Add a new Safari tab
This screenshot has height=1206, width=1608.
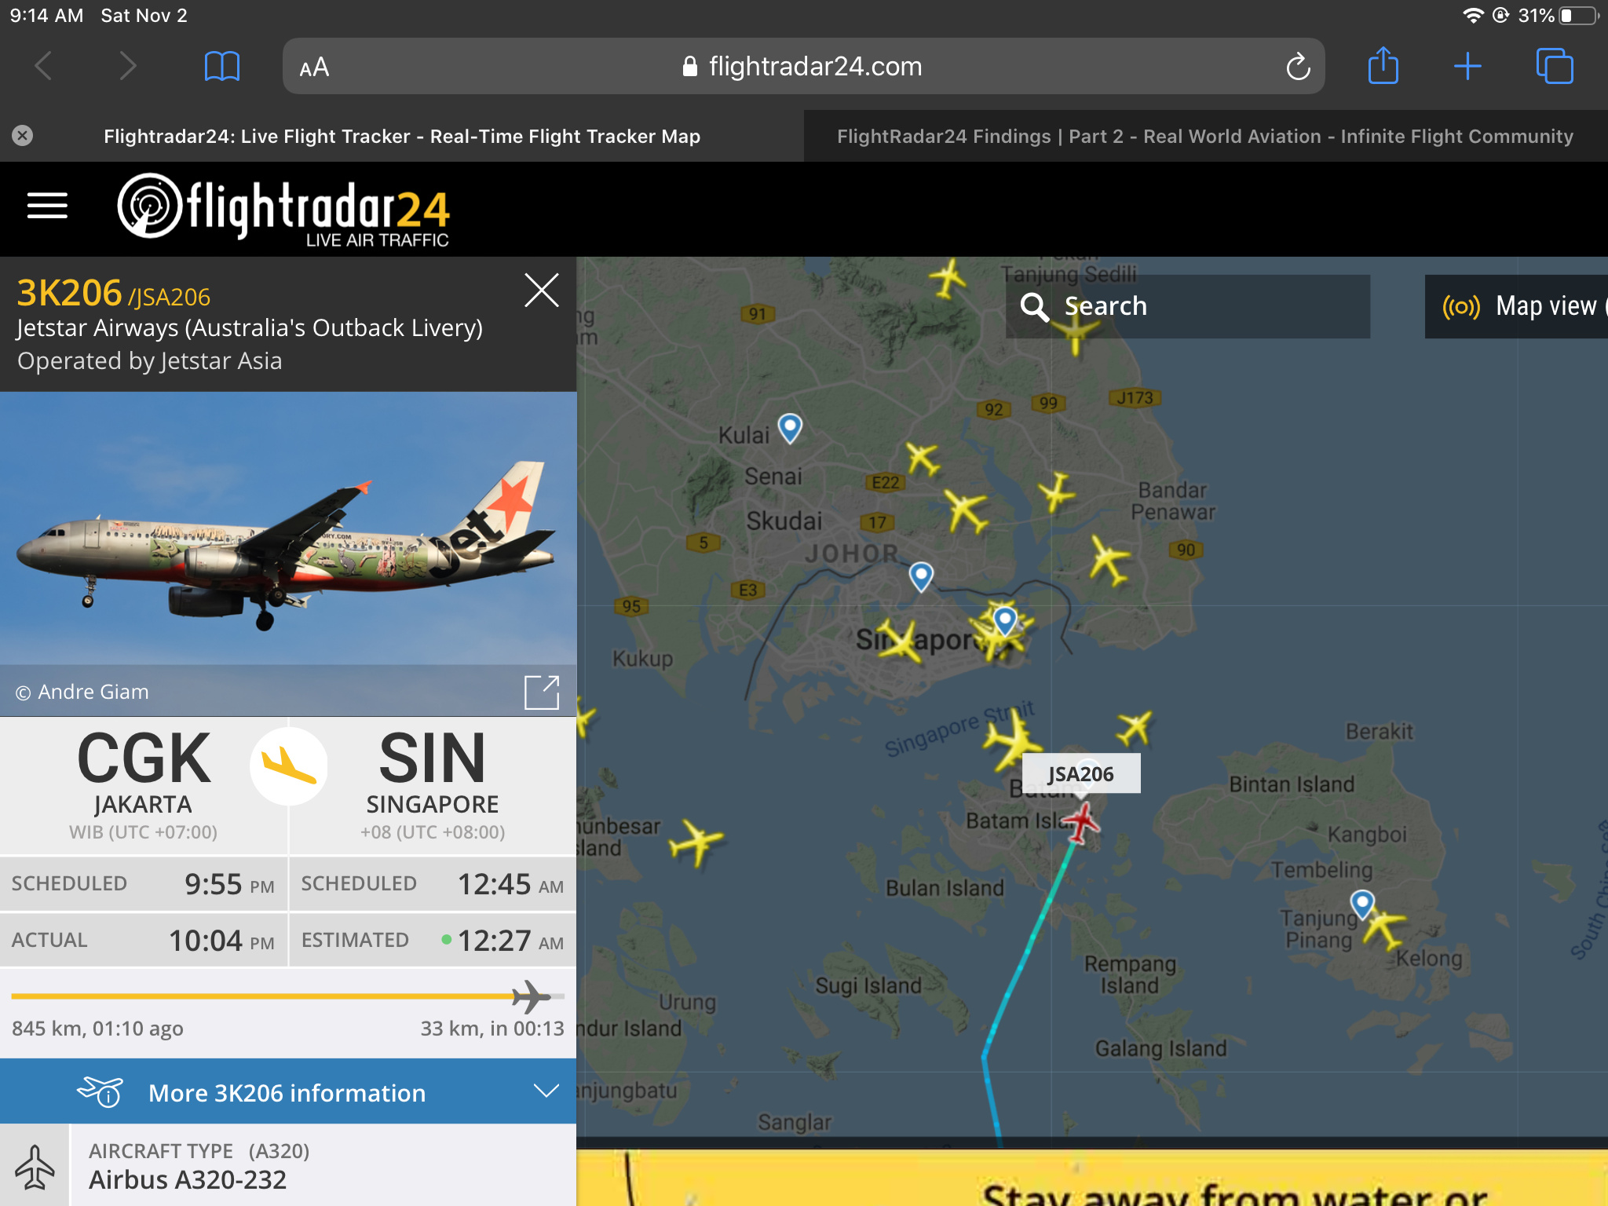(x=1467, y=67)
